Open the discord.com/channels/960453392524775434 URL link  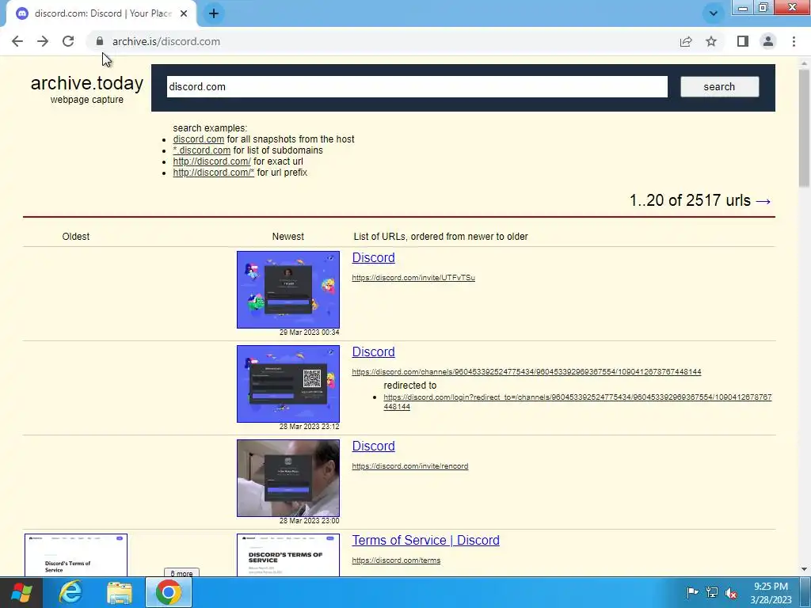point(527,372)
